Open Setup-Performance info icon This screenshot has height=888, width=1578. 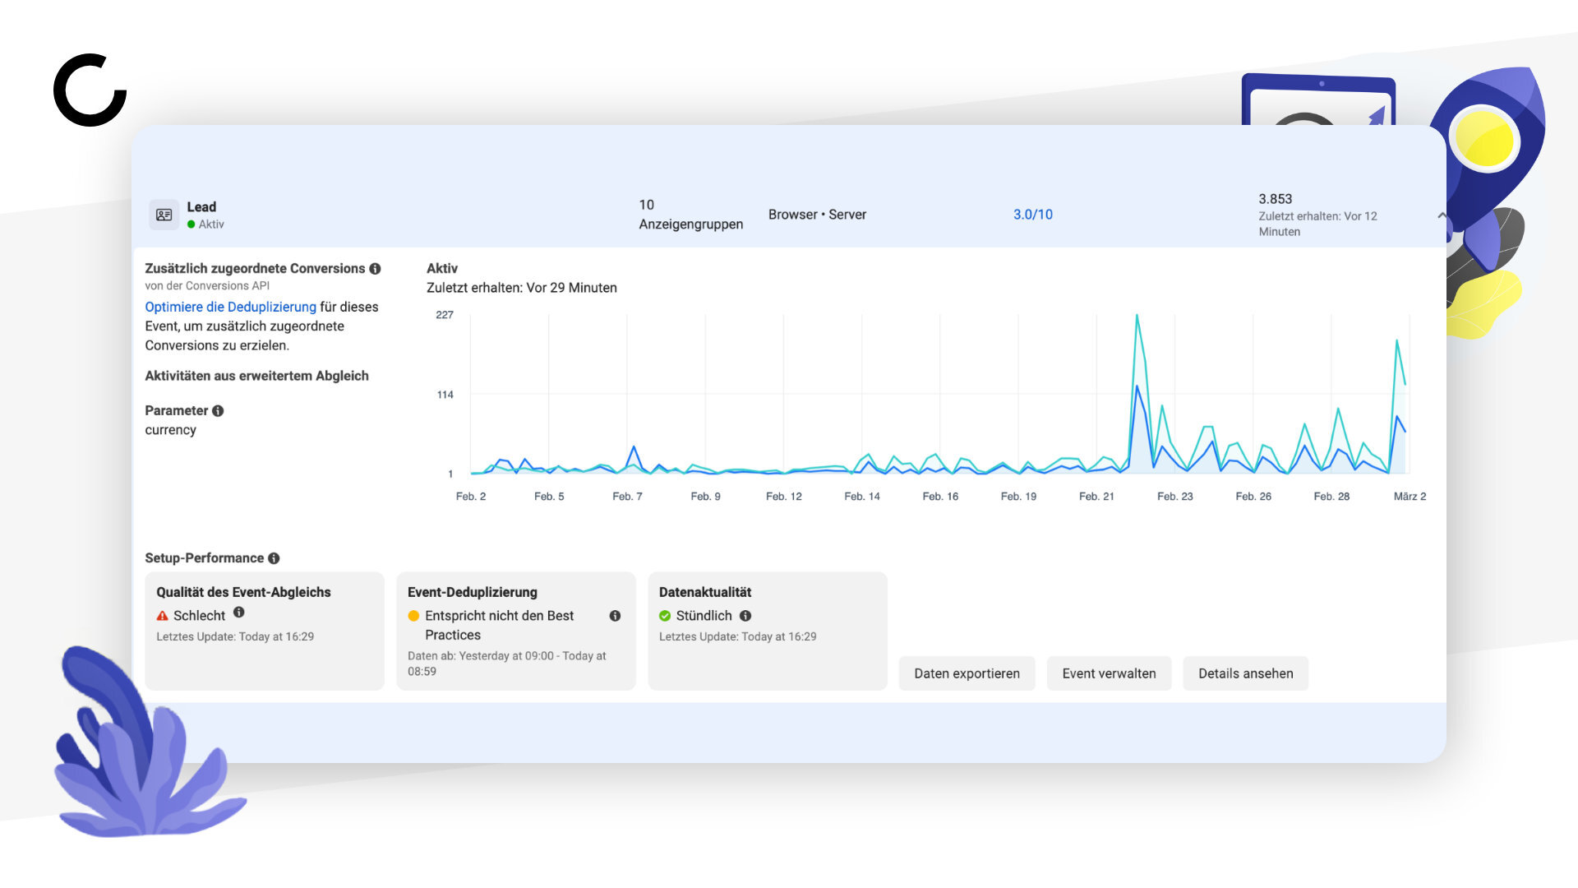coord(274,558)
